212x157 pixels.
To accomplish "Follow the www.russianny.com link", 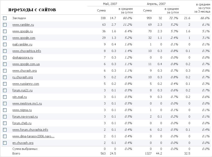I will coord(26,84).
